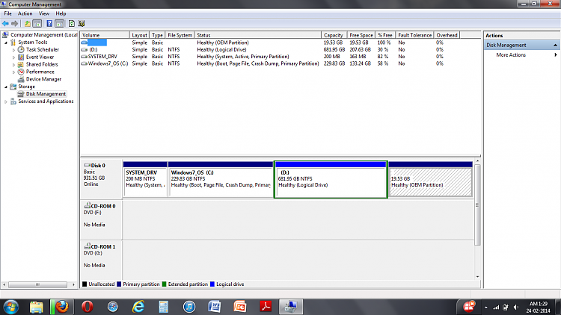Toggle Show/Hide Action Pane toolbar button

[x=60, y=24]
